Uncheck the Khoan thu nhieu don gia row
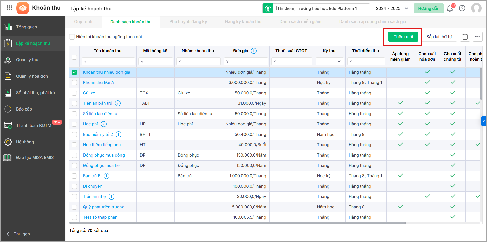Image resolution: width=487 pixels, height=242 pixels. (74, 72)
